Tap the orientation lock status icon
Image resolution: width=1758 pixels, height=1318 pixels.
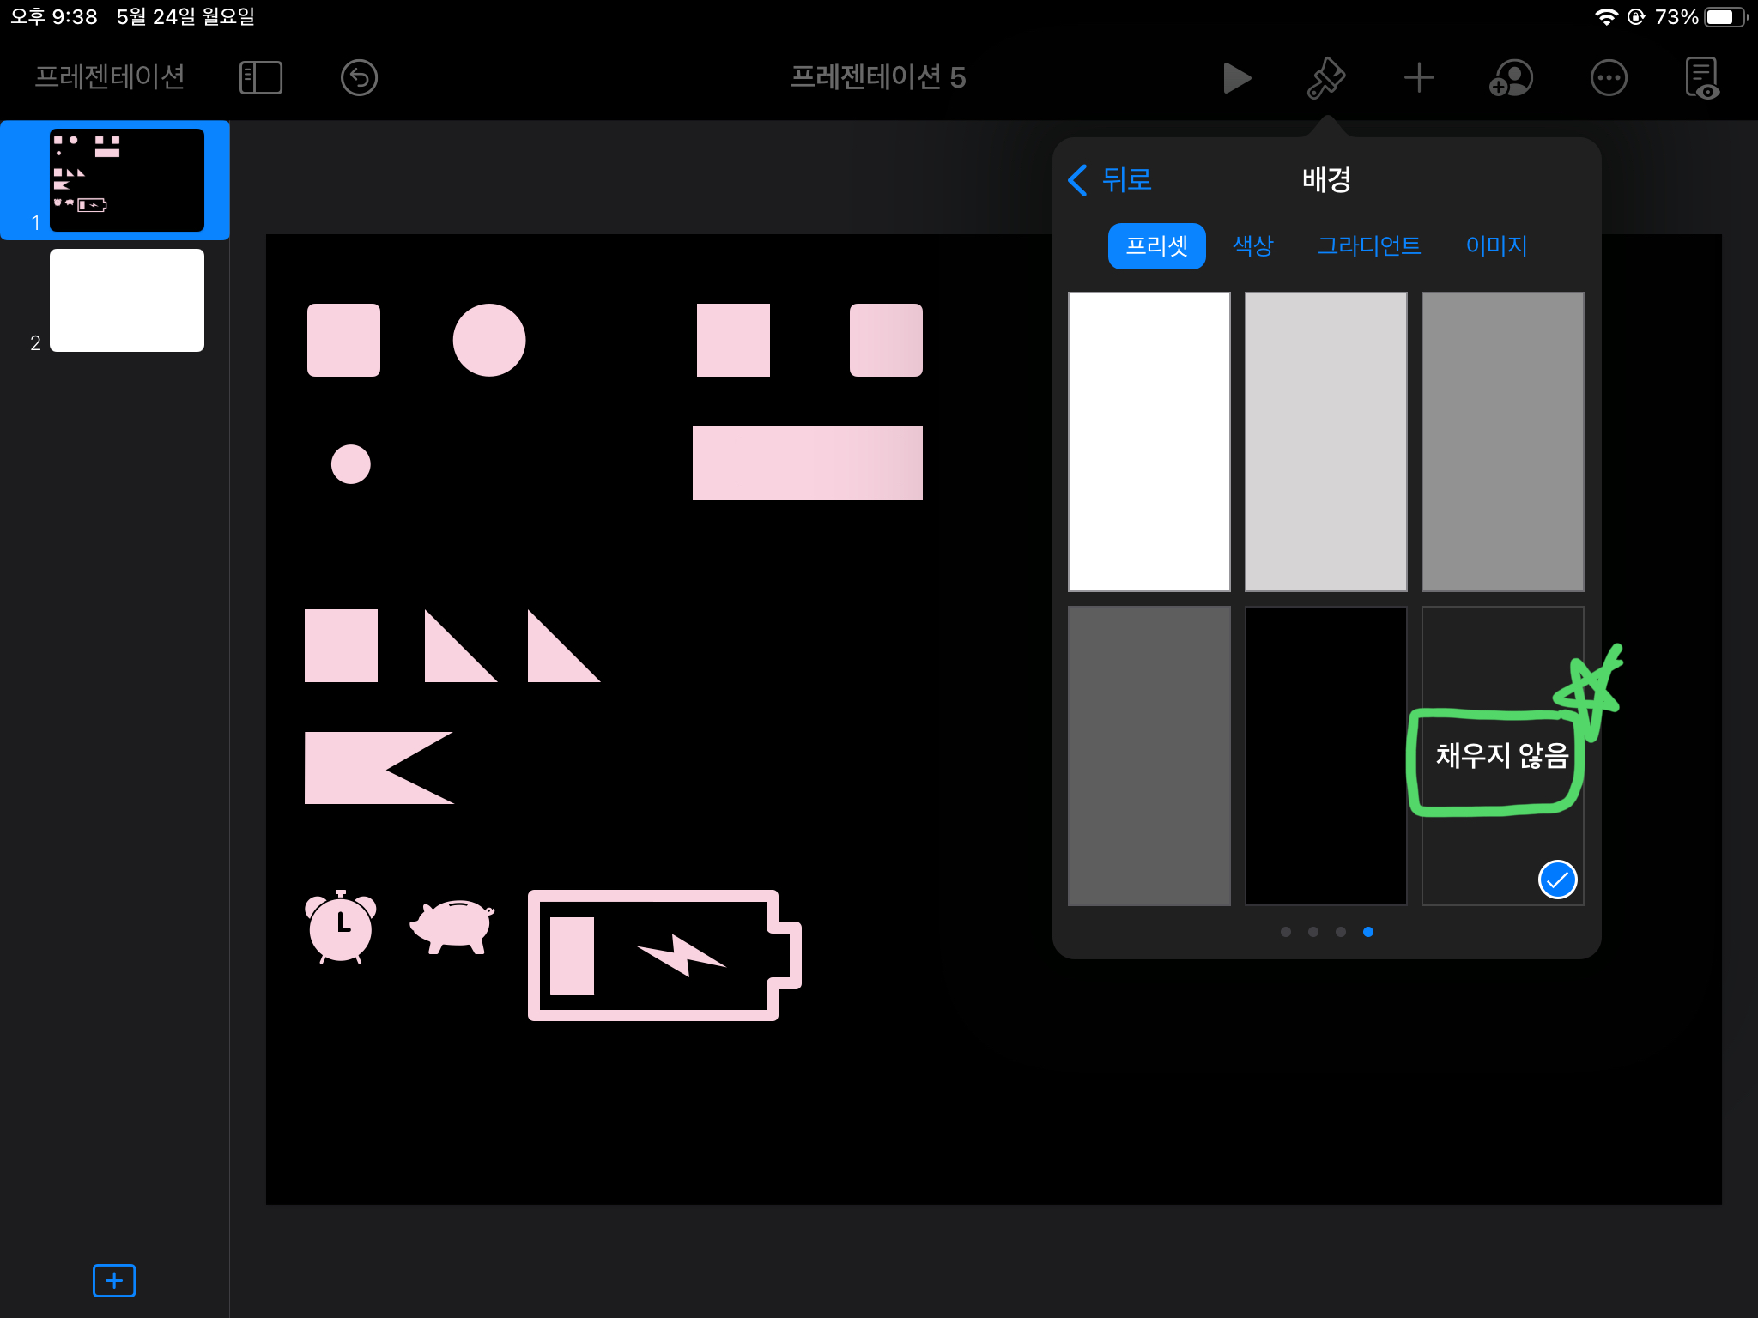click(x=1636, y=17)
